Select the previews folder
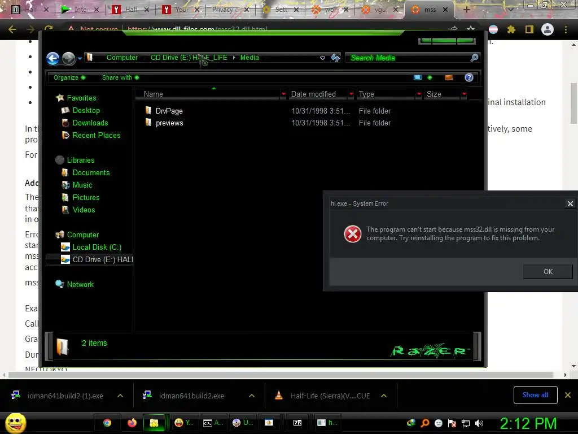This screenshot has width=578, height=434. (169, 123)
